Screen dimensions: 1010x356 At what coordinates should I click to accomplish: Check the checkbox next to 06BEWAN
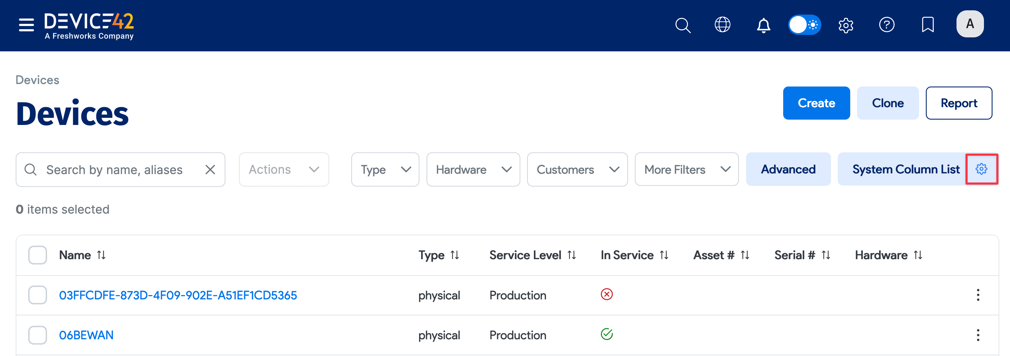(x=37, y=335)
